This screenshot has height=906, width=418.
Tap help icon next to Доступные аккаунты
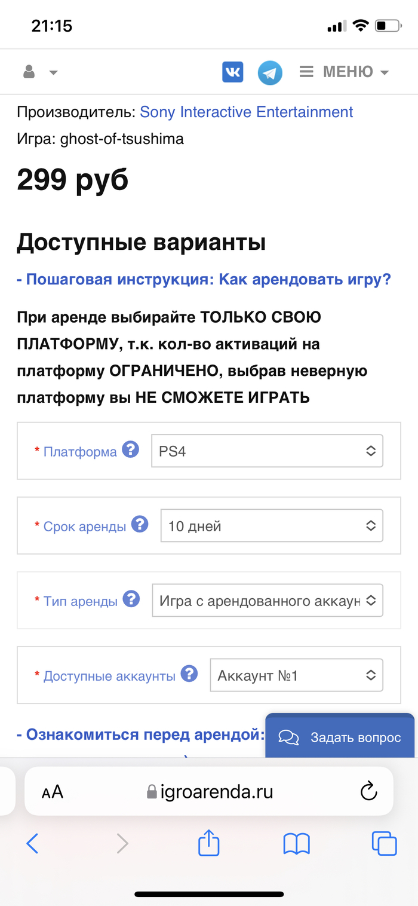tap(189, 674)
